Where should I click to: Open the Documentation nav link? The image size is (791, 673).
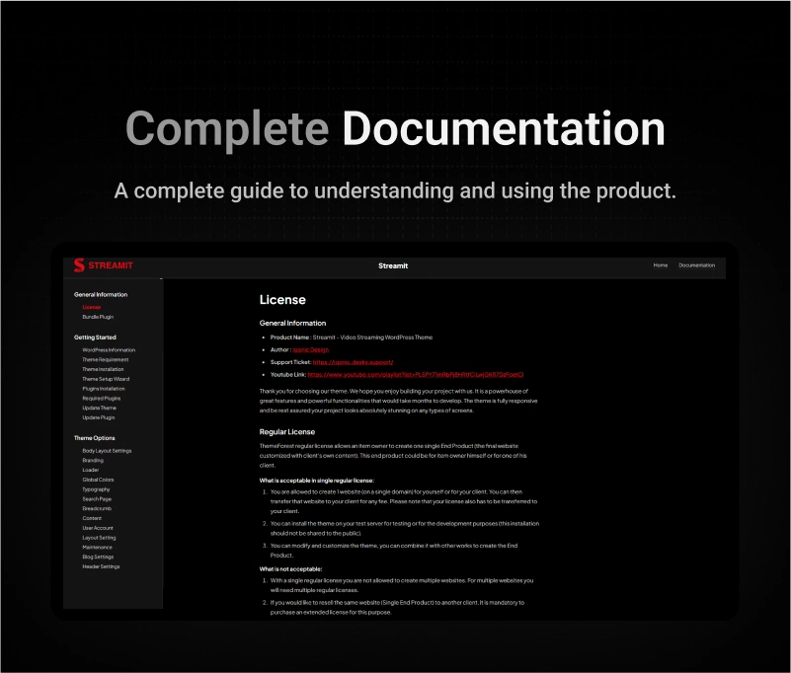tap(696, 265)
